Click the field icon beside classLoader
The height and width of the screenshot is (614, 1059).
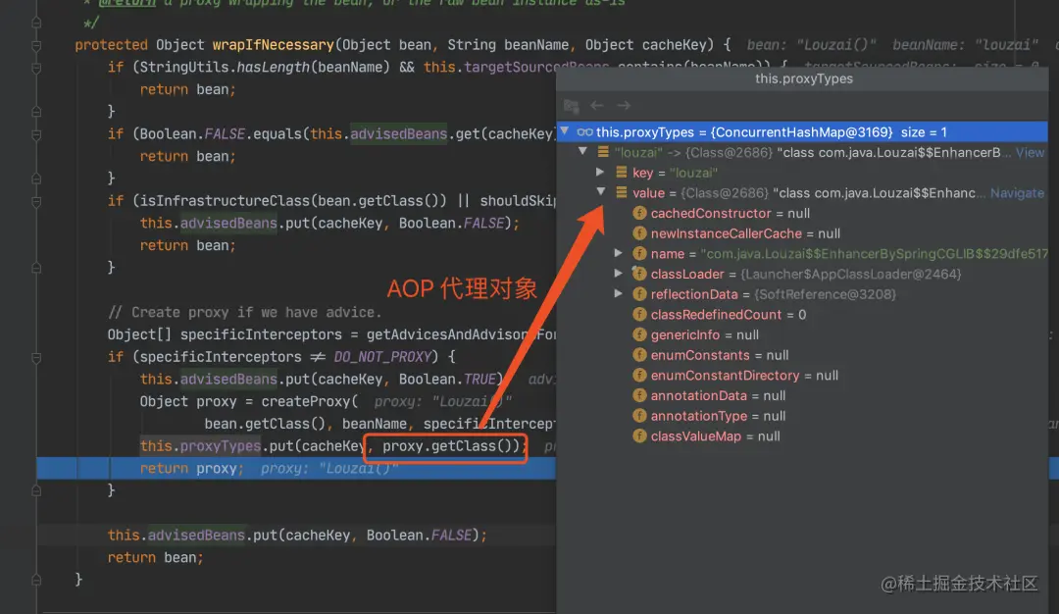tap(639, 274)
